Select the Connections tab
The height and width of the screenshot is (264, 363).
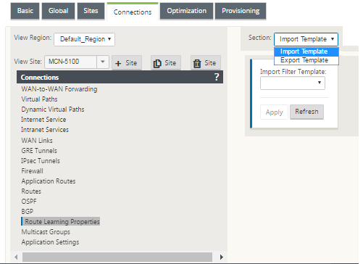point(133,12)
